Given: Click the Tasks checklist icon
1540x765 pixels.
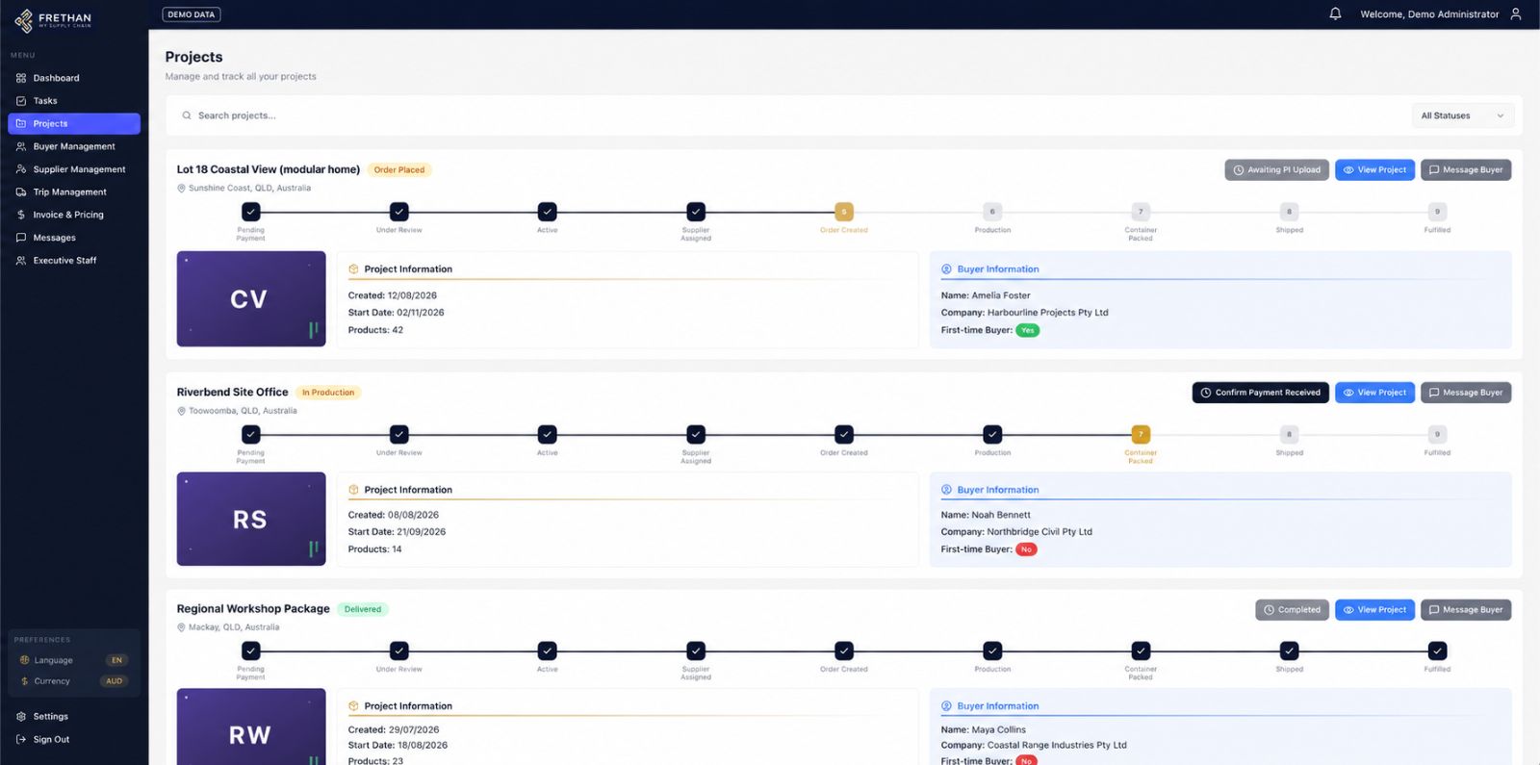Looking at the screenshot, I should pos(21,101).
